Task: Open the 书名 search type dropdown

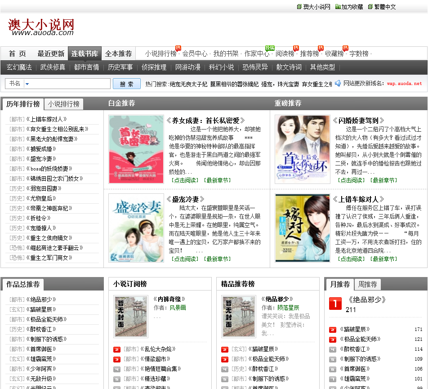Action: click(27, 84)
